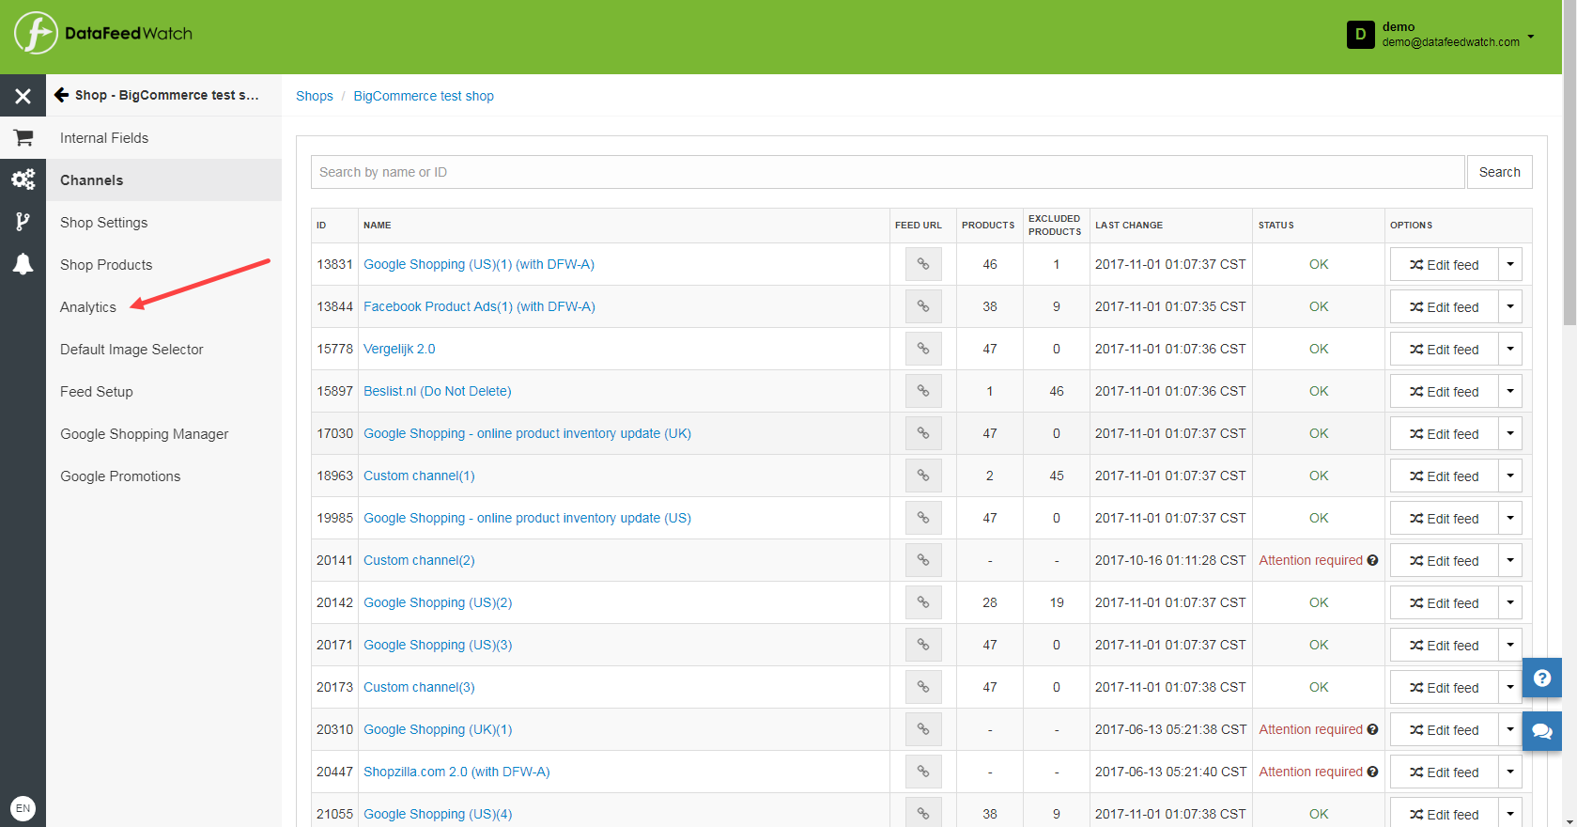This screenshot has width=1577, height=827.
Task: Click feed URL icon for Google Shopping (UK)(1)
Action: pyautogui.click(x=923, y=729)
